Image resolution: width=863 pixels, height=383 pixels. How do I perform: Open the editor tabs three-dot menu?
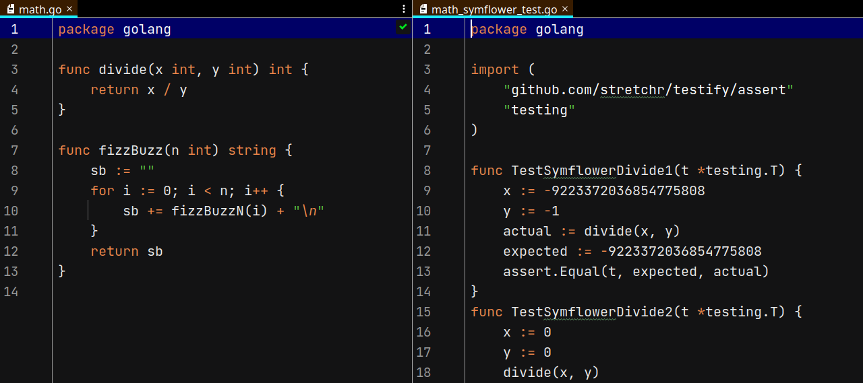[x=404, y=9]
